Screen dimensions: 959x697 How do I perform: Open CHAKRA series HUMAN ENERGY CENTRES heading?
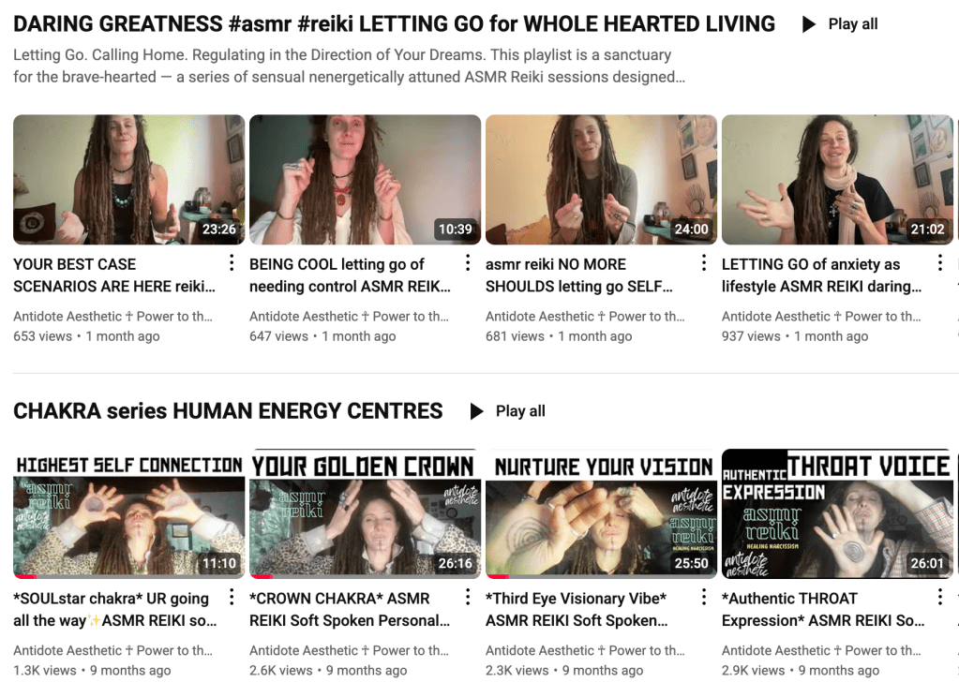tap(228, 411)
